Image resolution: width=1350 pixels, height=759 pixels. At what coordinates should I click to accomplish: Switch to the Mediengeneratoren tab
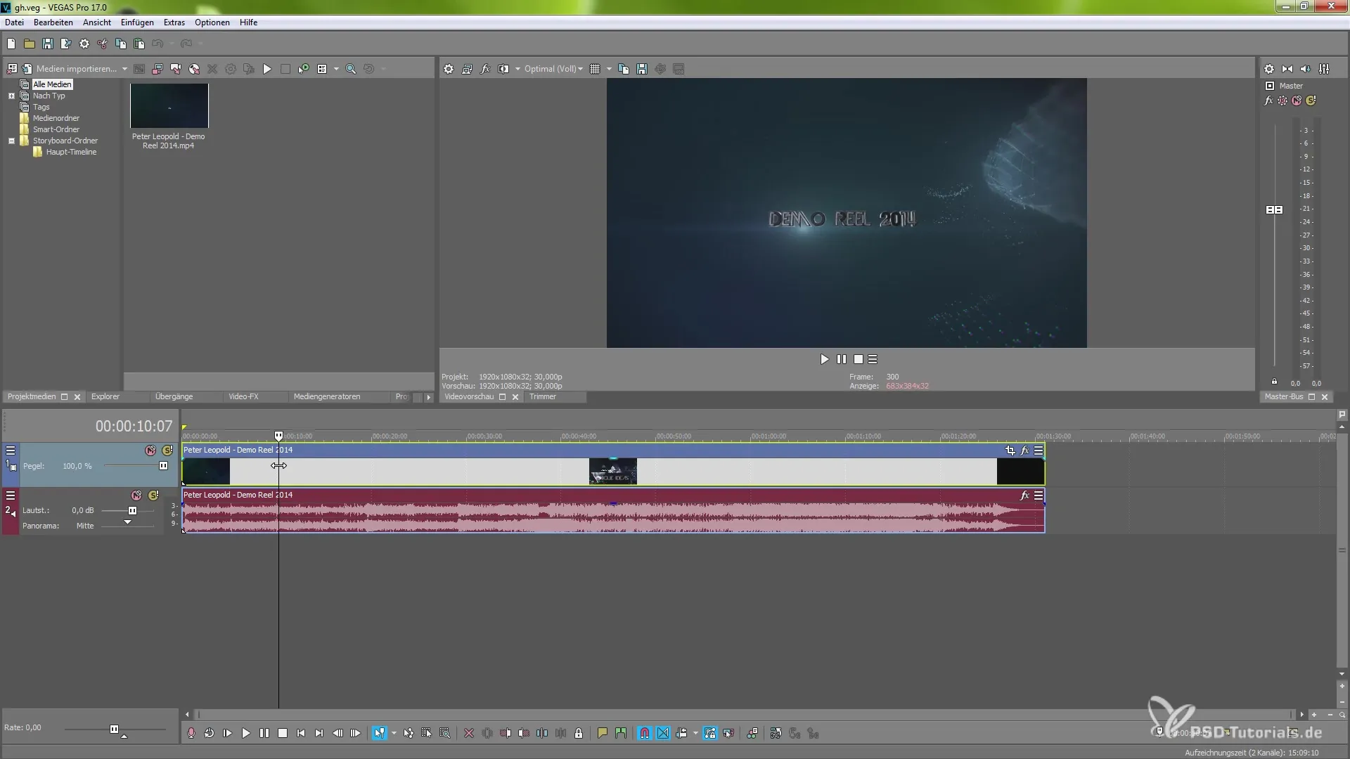pyautogui.click(x=327, y=396)
